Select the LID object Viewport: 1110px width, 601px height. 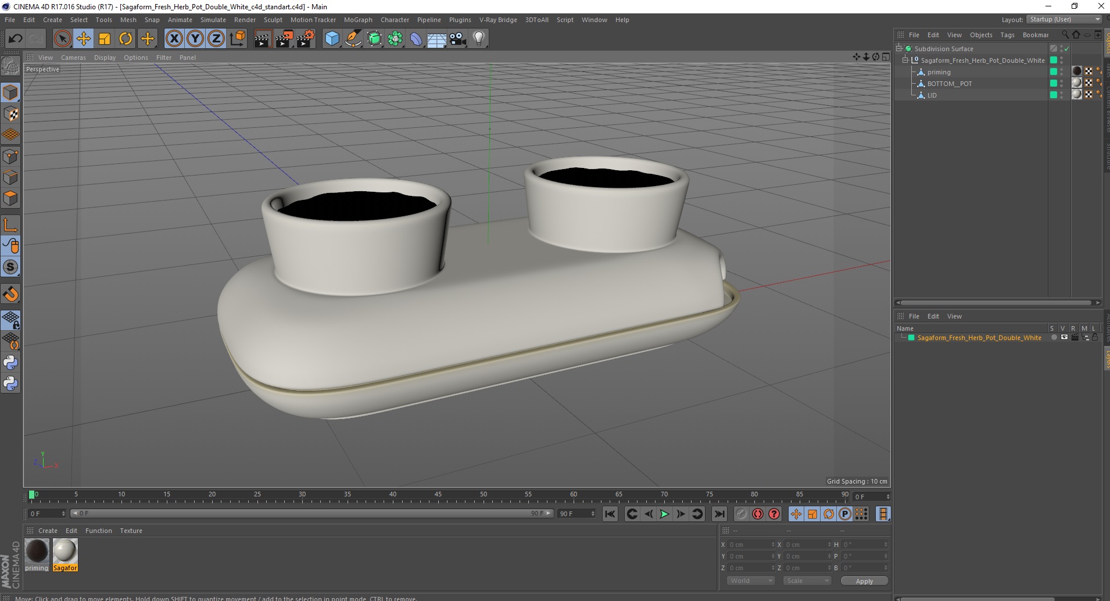pos(932,95)
